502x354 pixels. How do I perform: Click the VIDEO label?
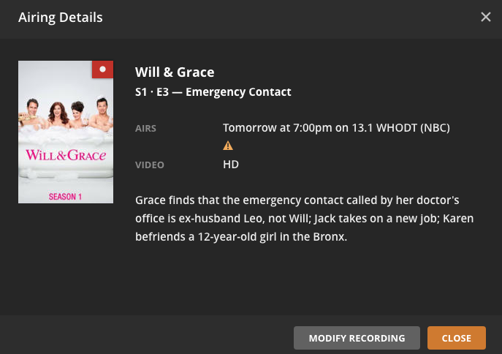150,165
